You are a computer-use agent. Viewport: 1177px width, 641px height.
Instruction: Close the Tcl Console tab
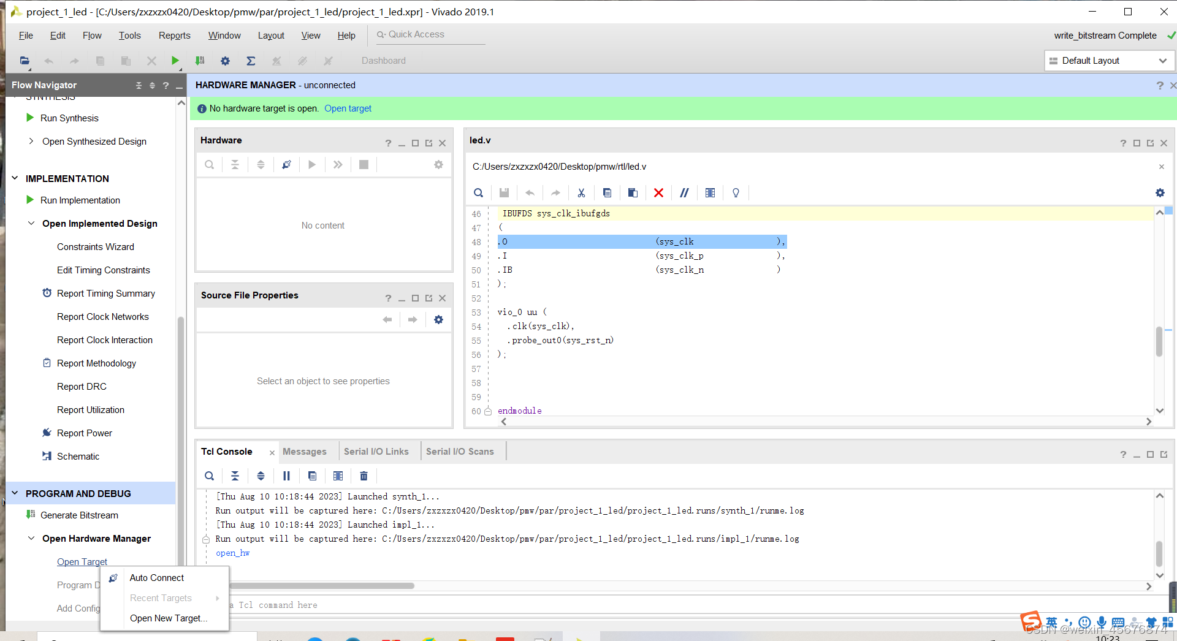pos(272,453)
